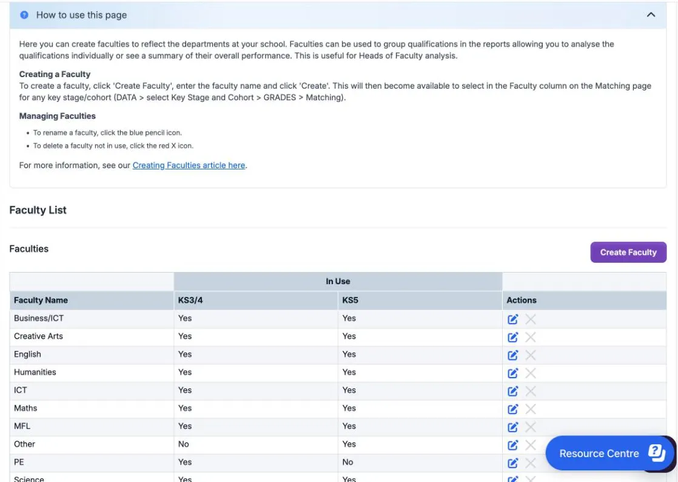Click the KS5 Yes value for Other

[349, 444]
